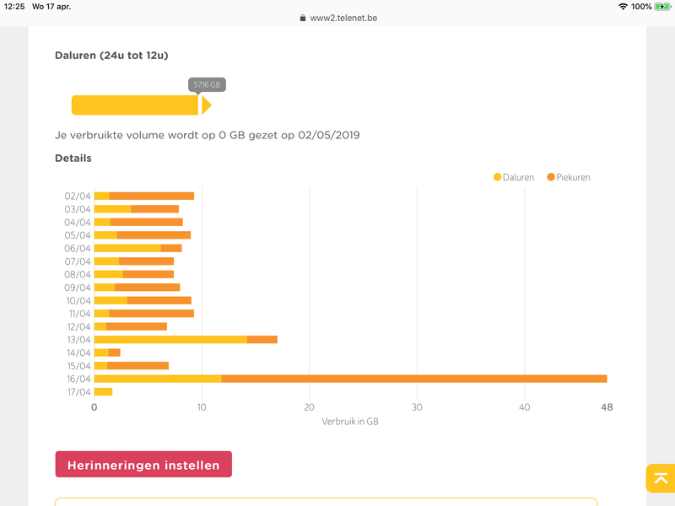Image resolution: width=675 pixels, height=506 pixels.
Task: Select the 14/04 bar in chart
Action: coord(107,353)
